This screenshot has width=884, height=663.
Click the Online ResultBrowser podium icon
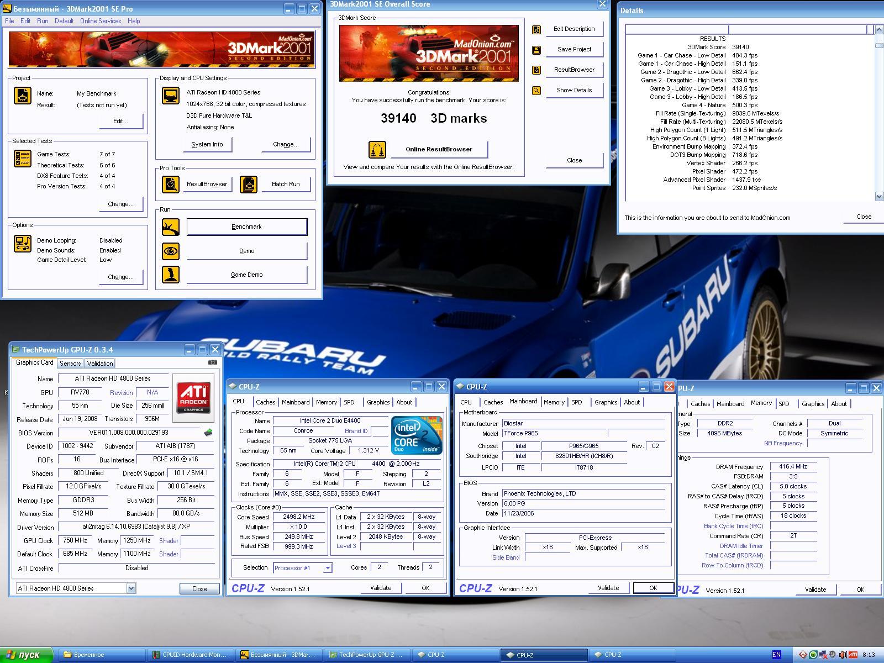[377, 149]
